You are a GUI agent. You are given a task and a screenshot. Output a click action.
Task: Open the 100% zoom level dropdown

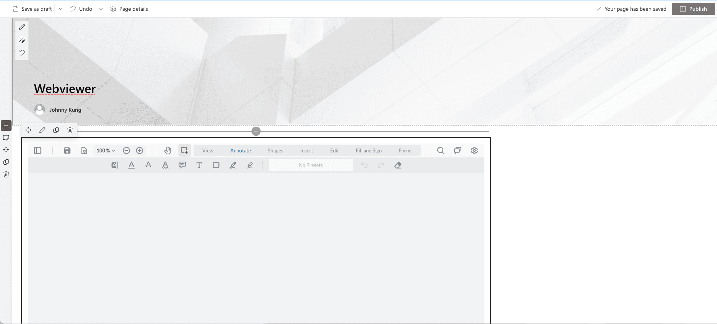point(106,150)
